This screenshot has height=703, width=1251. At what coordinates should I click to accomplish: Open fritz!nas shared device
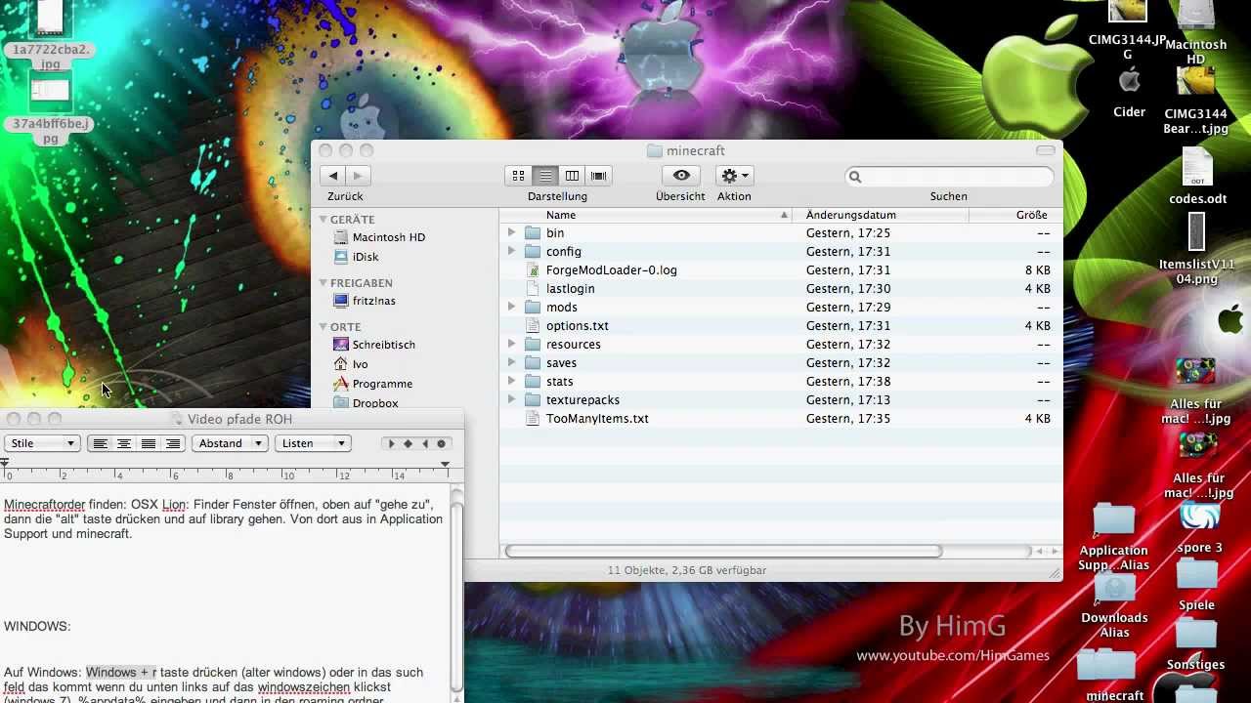click(x=373, y=301)
